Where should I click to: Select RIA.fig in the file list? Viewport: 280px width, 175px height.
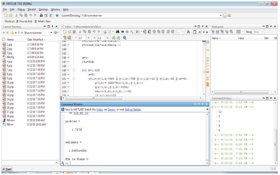pos(10,57)
